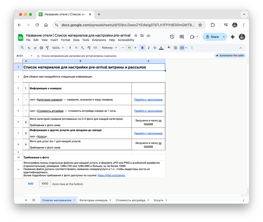Check cloud save status icon
Viewport: 263px width, 222px height.
pos(148,35)
